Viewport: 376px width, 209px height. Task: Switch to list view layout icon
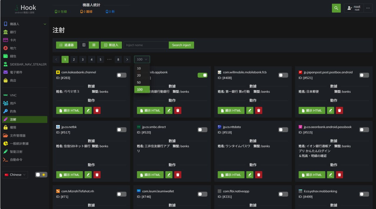[x=84, y=45]
